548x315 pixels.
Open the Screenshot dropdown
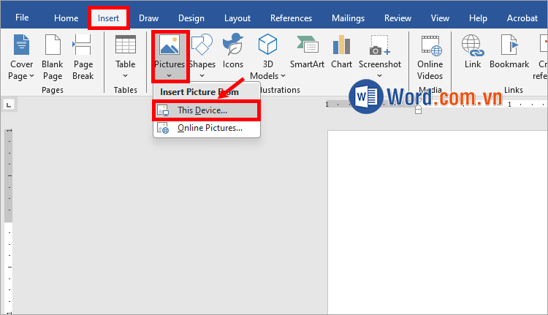coord(379,75)
